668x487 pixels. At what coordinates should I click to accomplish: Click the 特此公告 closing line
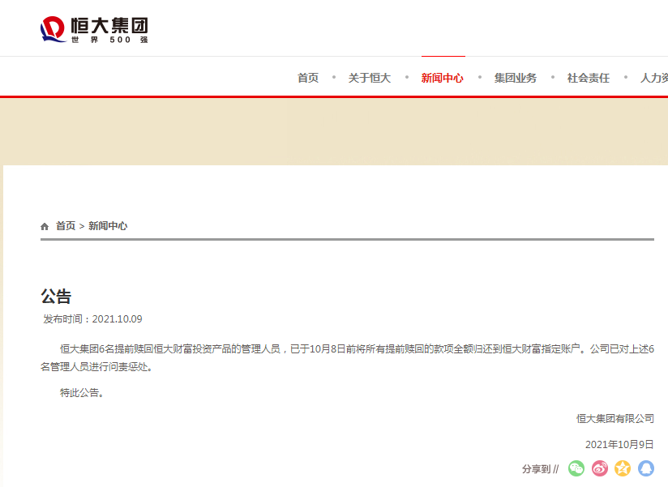coord(82,392)
